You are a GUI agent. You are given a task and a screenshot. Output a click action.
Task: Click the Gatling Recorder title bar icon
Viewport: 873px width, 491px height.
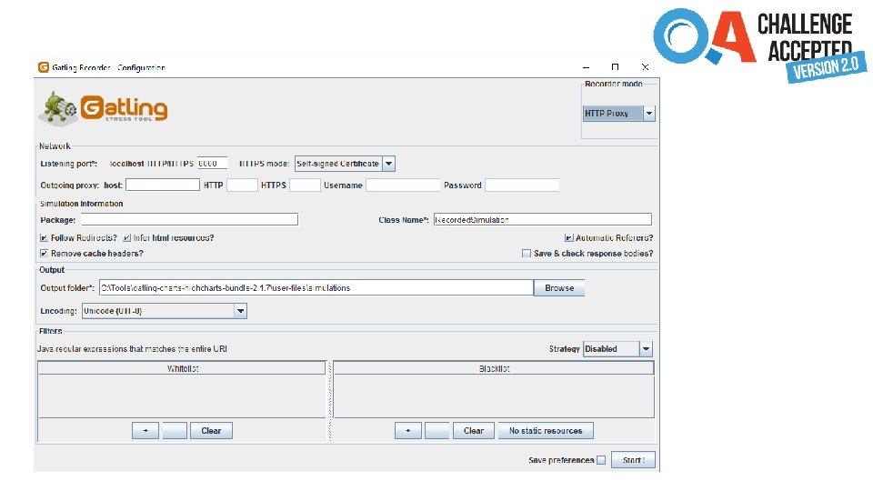[44, 67]
